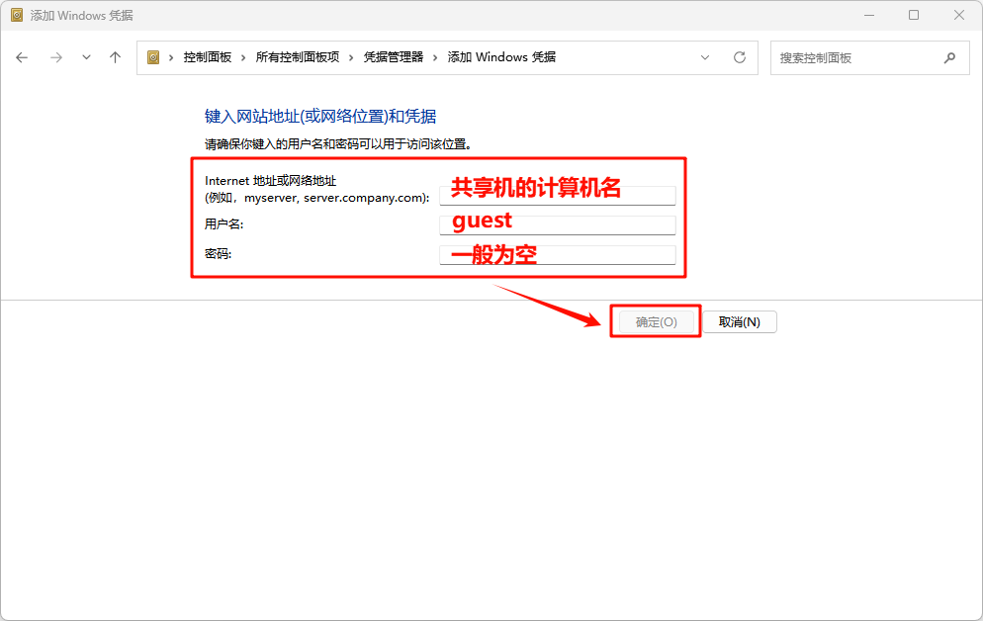Image resolution: width=983 pixels, height=621 pixels.
Task: Click the title bar credential manager icon
Action: click(17, 15)
